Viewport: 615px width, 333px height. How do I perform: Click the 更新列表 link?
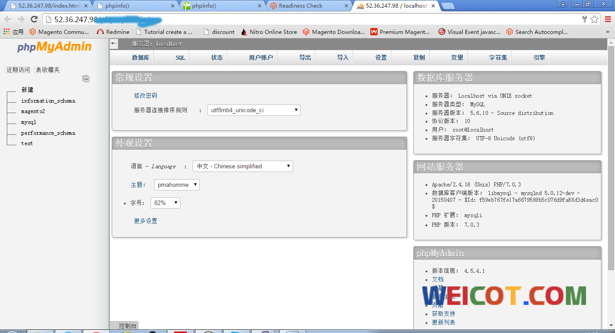coord(444,322)
